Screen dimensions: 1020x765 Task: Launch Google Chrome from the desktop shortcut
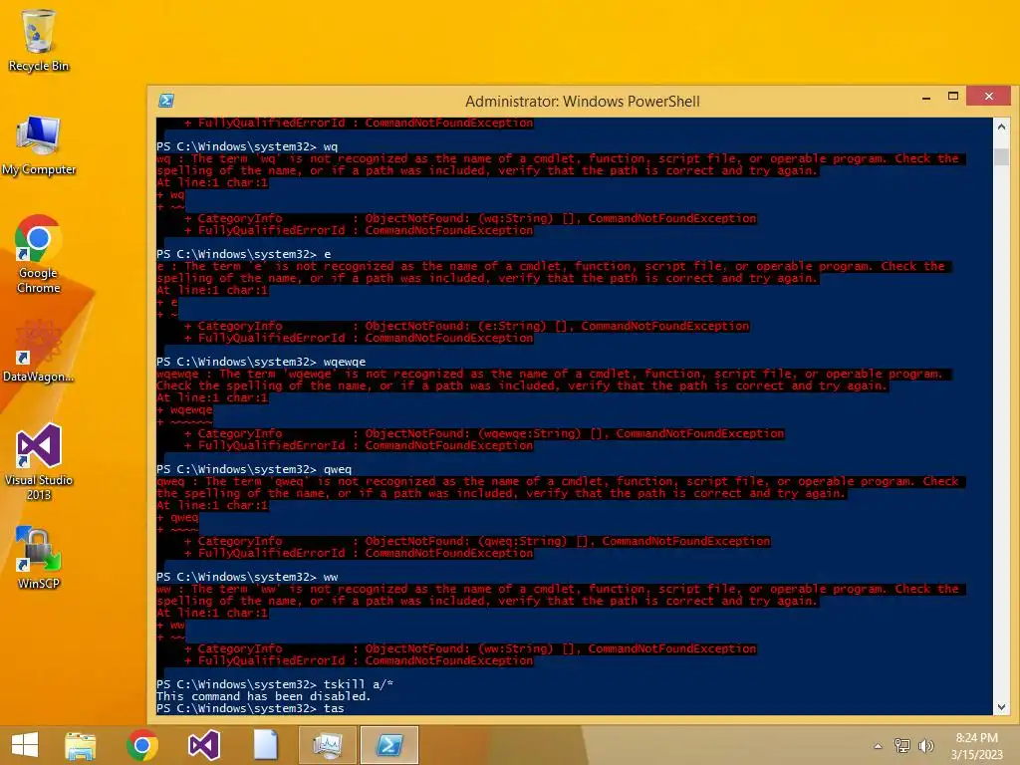pos(39,254)
